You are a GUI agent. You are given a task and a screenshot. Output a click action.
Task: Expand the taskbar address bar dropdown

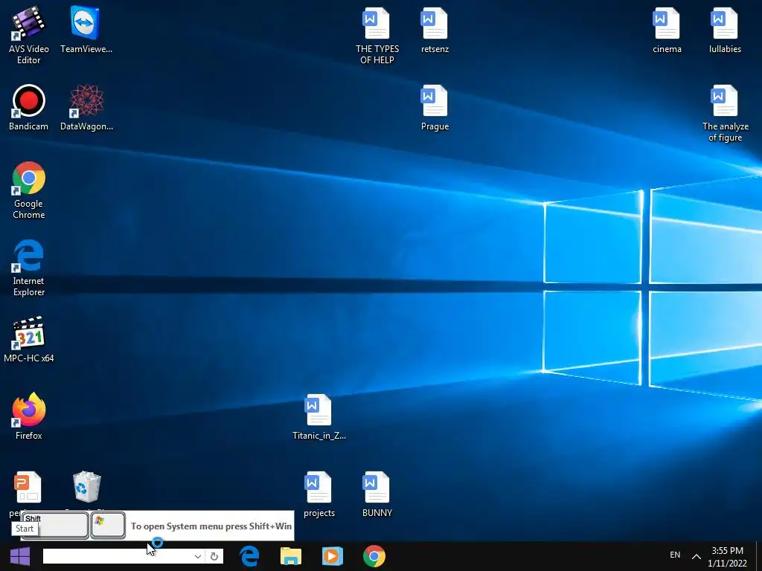pos(197,556)
